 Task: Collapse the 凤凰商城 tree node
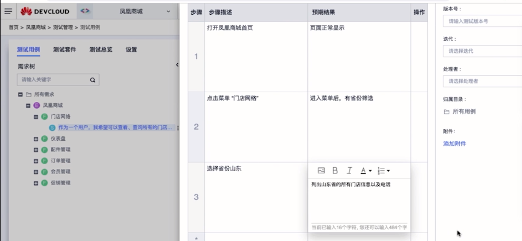28,106
